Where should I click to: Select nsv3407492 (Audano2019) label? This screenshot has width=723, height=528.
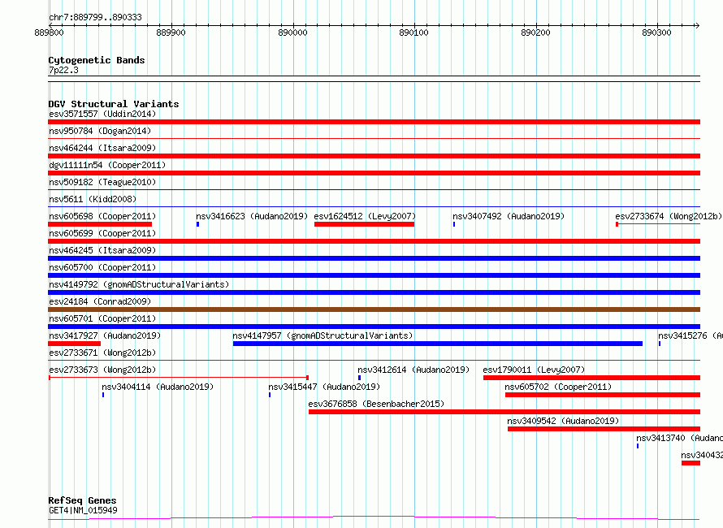click(509, 216)
